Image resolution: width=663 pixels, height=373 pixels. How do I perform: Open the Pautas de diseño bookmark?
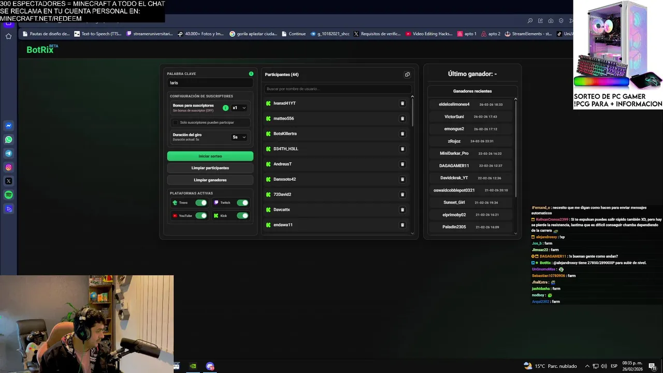click(46, 34)
